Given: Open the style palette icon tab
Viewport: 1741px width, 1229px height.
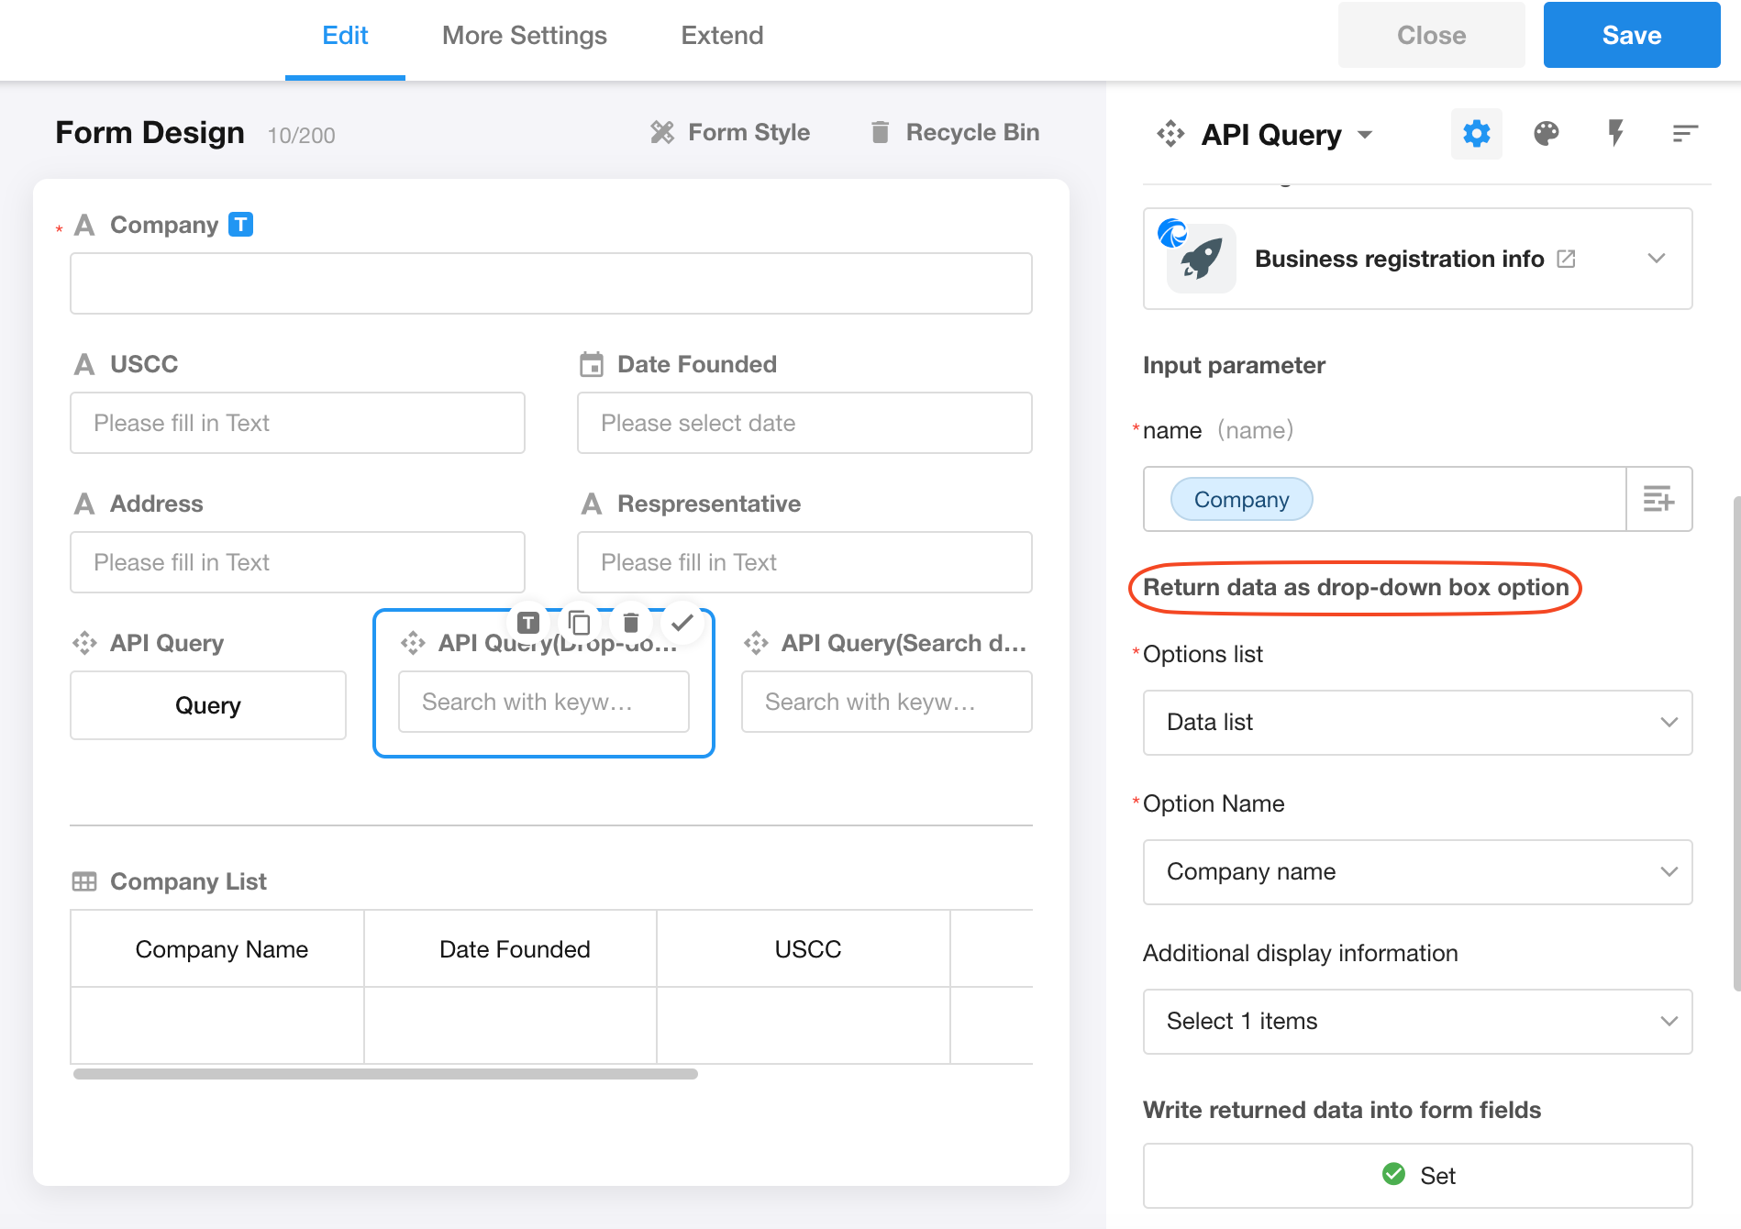Looking at the screenshot, I should point(1546,134).
